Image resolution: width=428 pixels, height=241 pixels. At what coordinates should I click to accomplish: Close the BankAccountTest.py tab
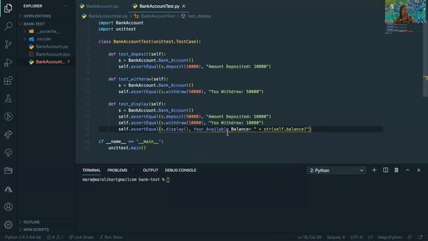[x=184, y=6]
